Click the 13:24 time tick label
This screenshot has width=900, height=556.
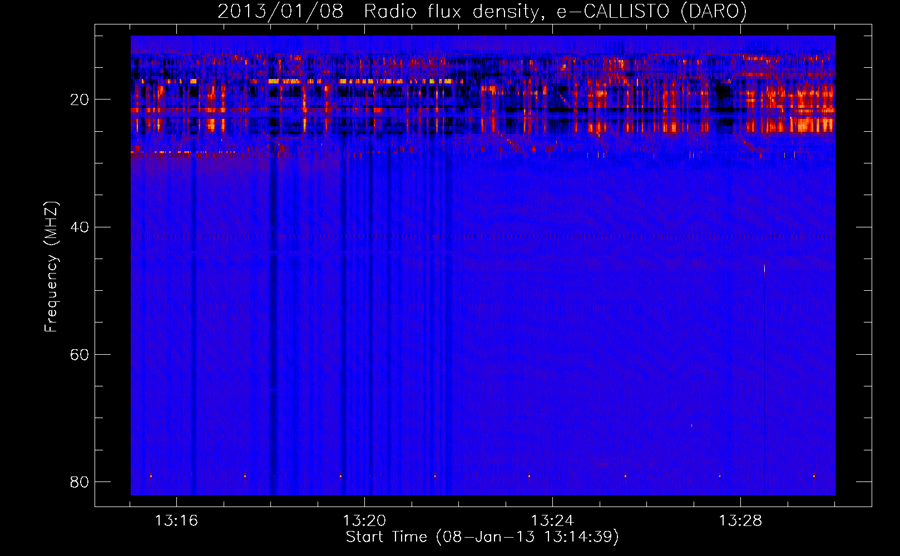[x=552, y=521]
